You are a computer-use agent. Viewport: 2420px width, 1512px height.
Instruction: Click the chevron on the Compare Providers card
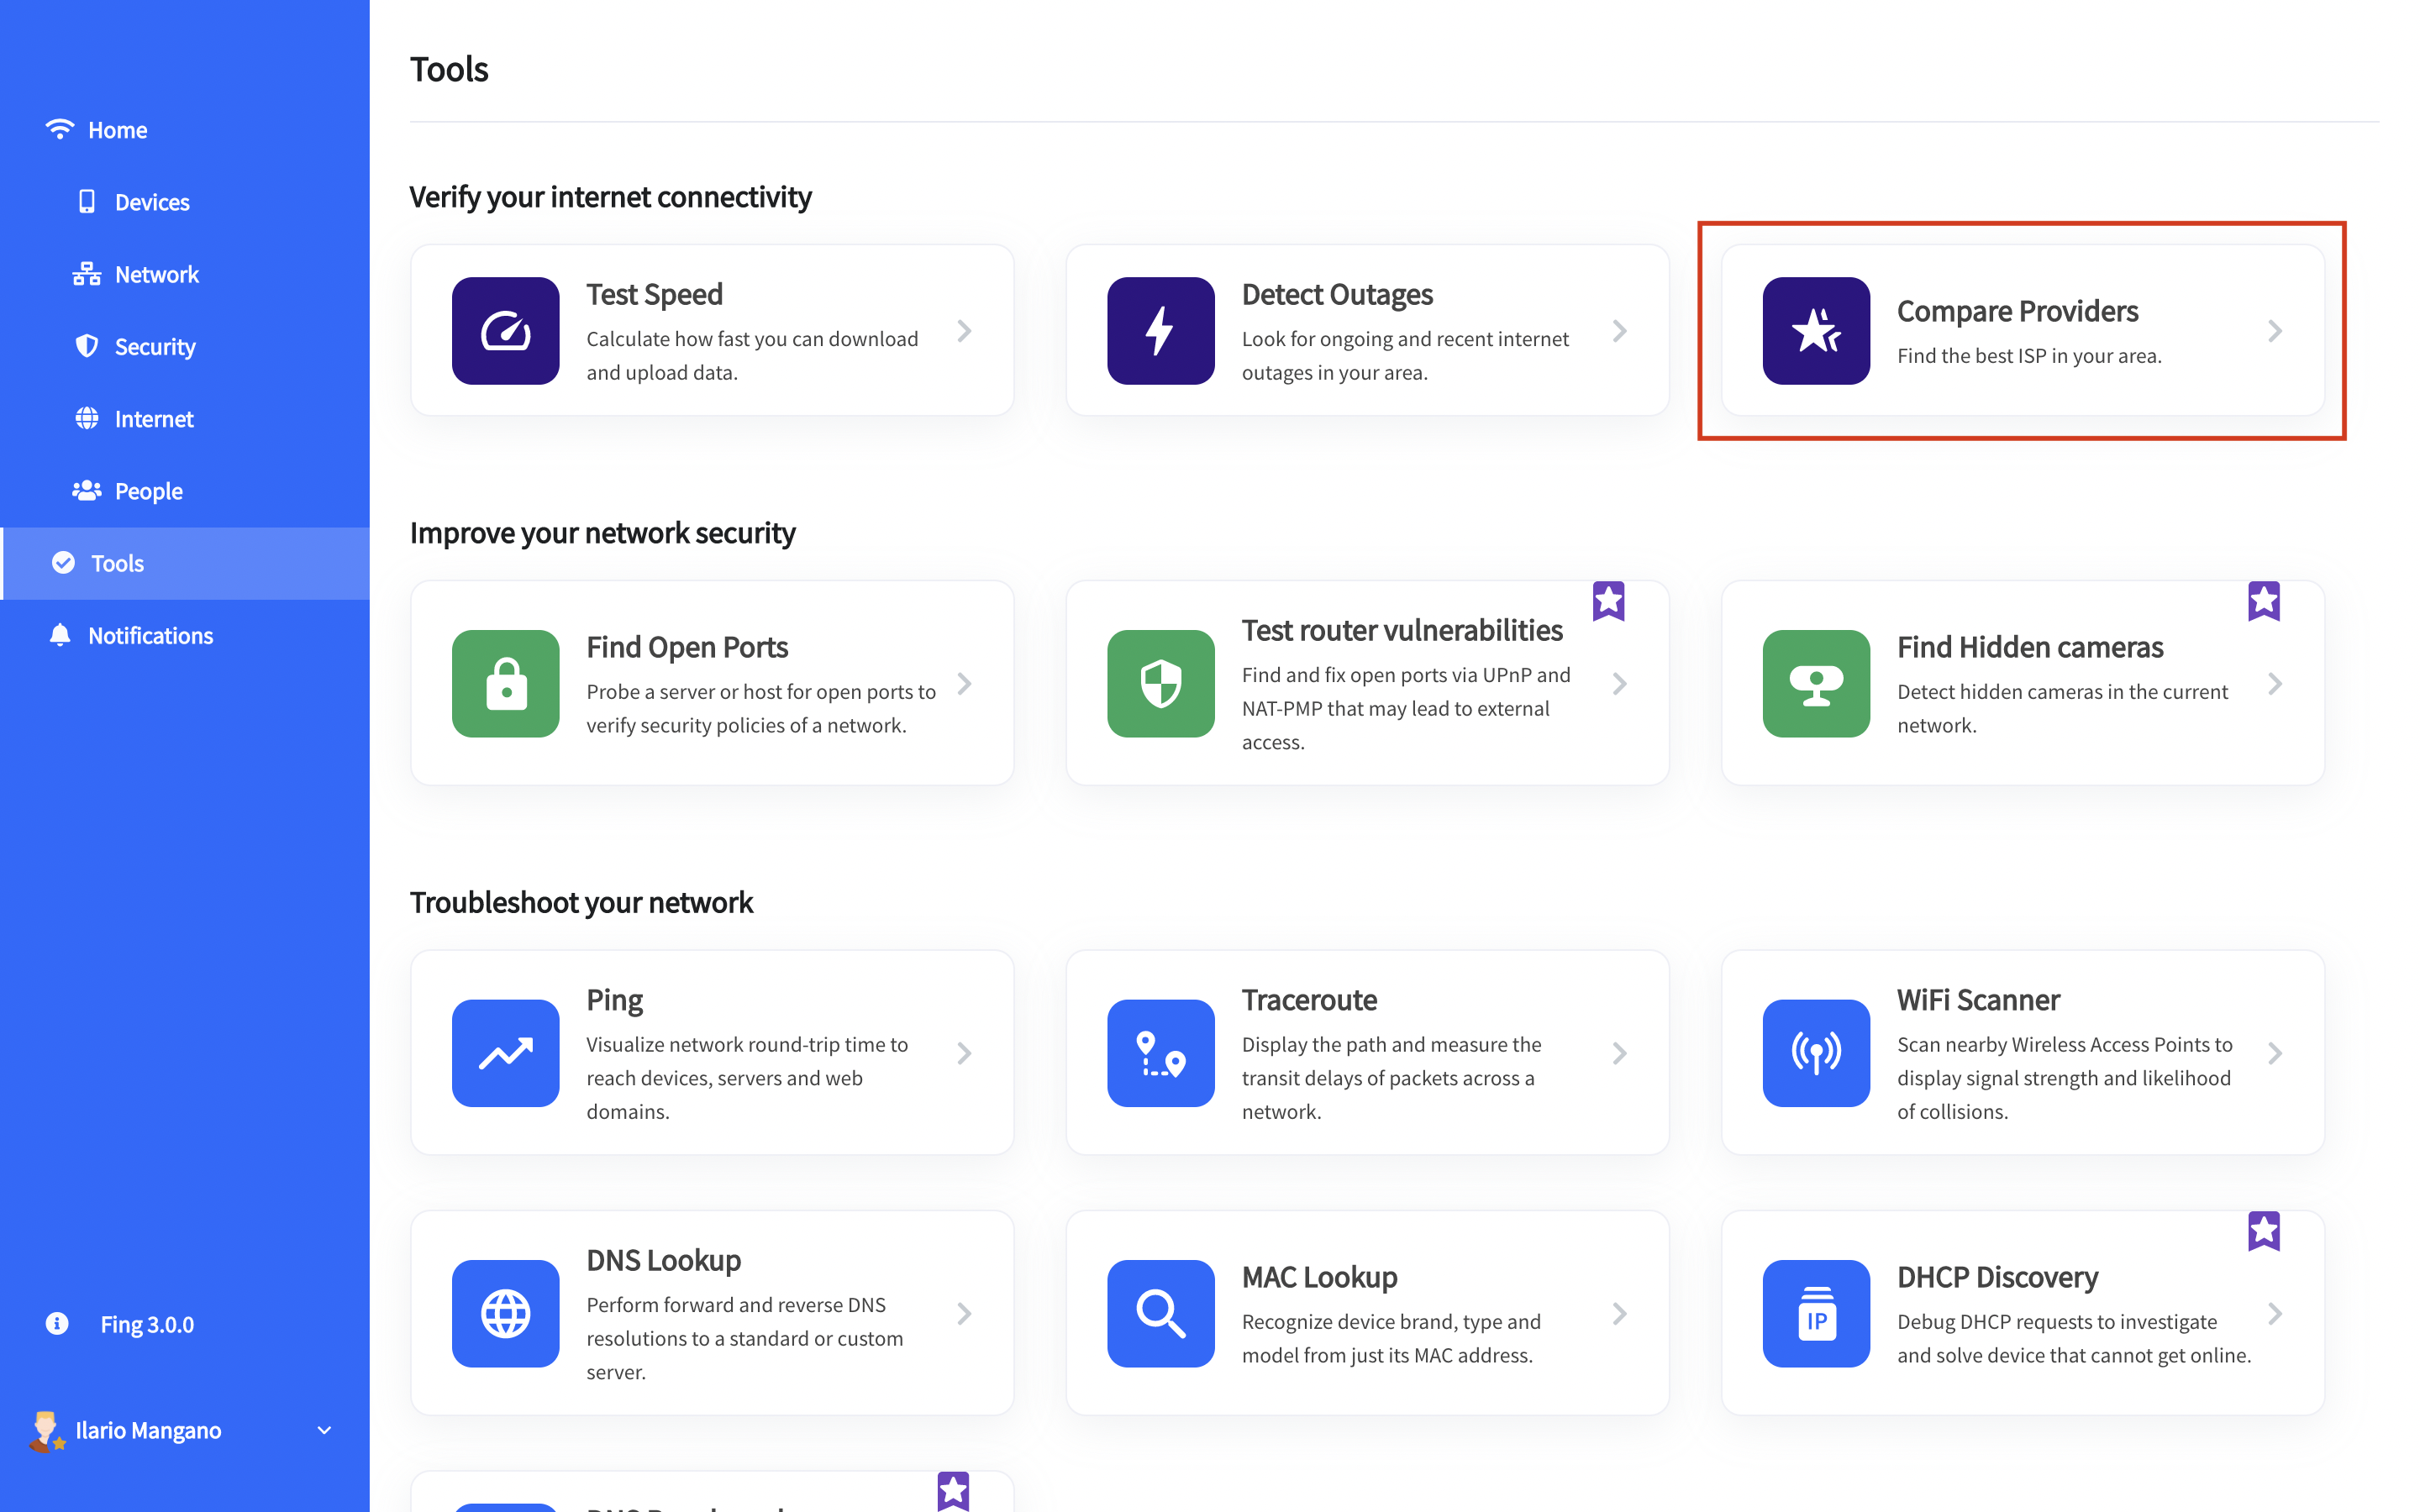tap(2275, 331)
